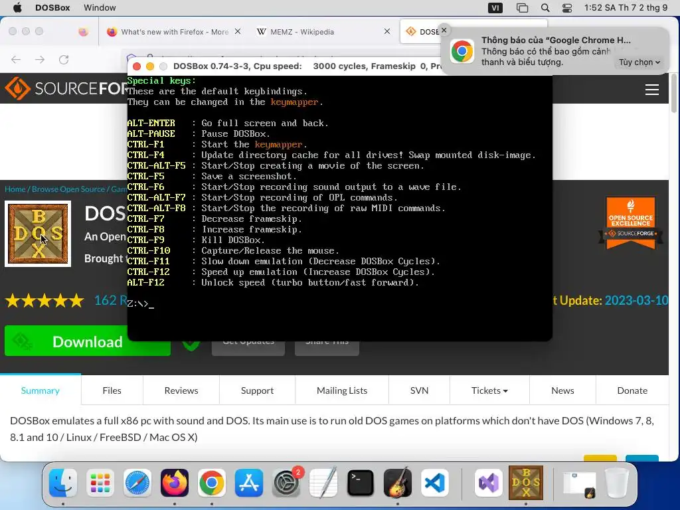Image resolution: width=680 pixels, height=510 pixels.
Task: Select the Files tab
Action: point(112,390)
